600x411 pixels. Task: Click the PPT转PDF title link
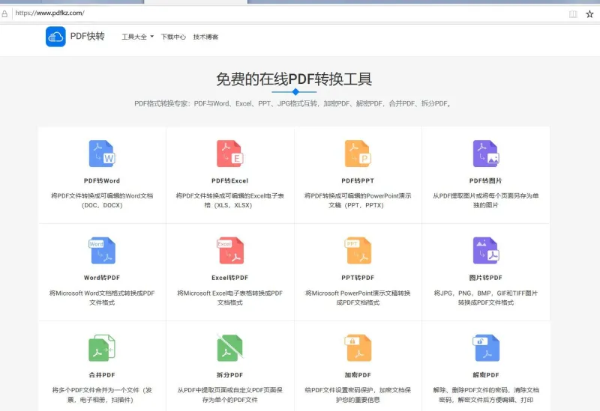click(358, 278)
